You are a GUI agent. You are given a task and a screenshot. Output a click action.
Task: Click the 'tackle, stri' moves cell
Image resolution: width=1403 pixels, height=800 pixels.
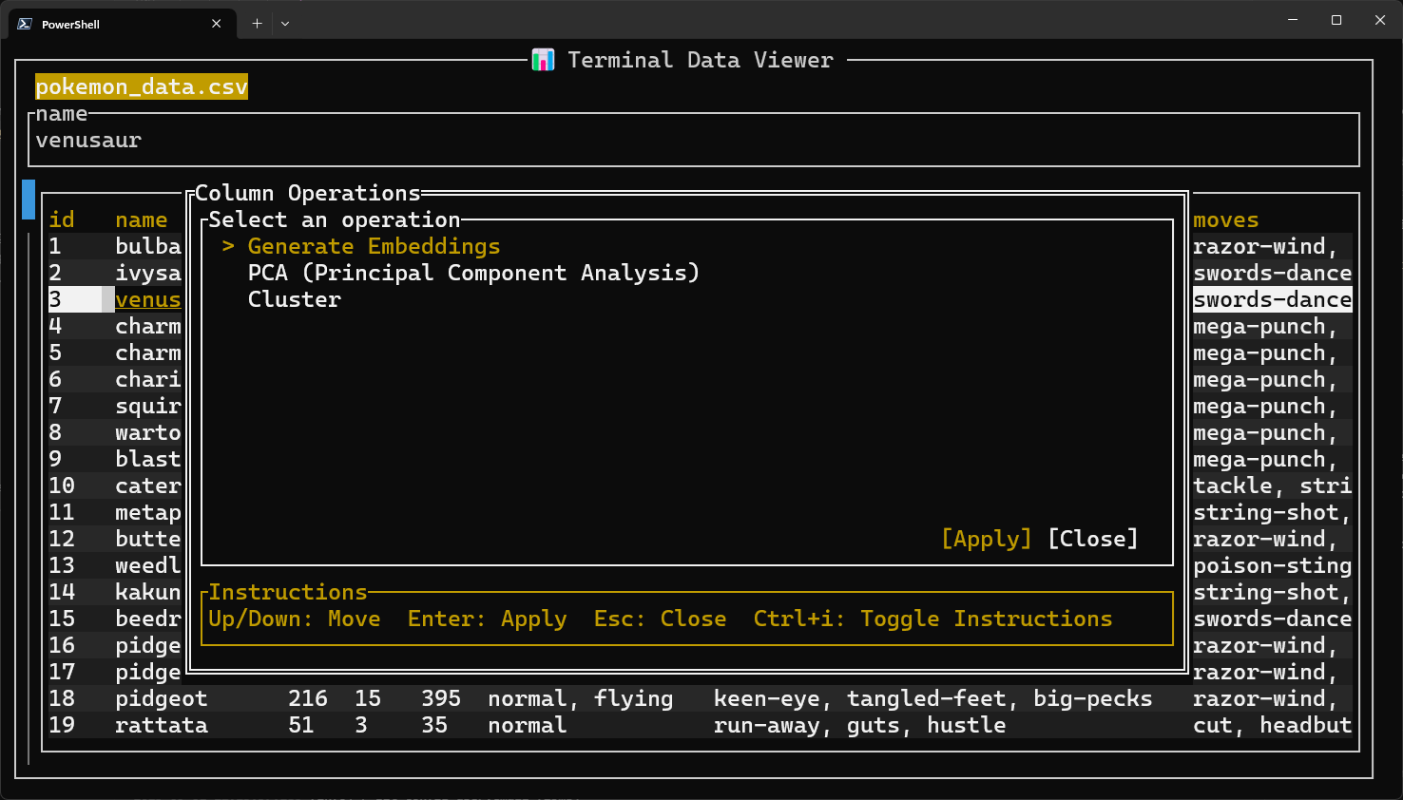pyautogui.click(x=1273, y=486)
